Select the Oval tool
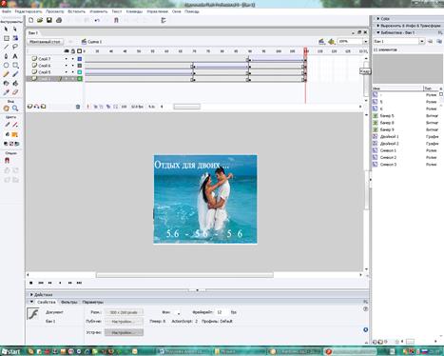 [x=6, y=66]
